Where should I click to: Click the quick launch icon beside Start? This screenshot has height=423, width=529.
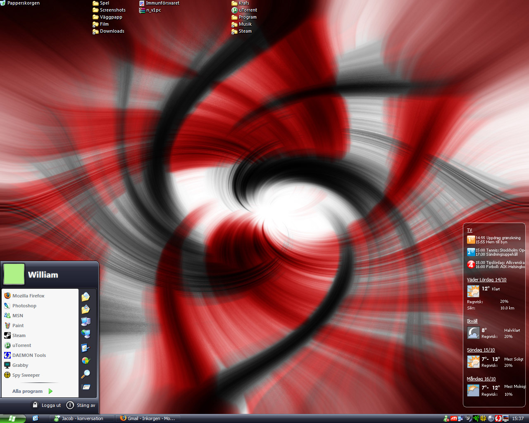(x=36, y=418)
